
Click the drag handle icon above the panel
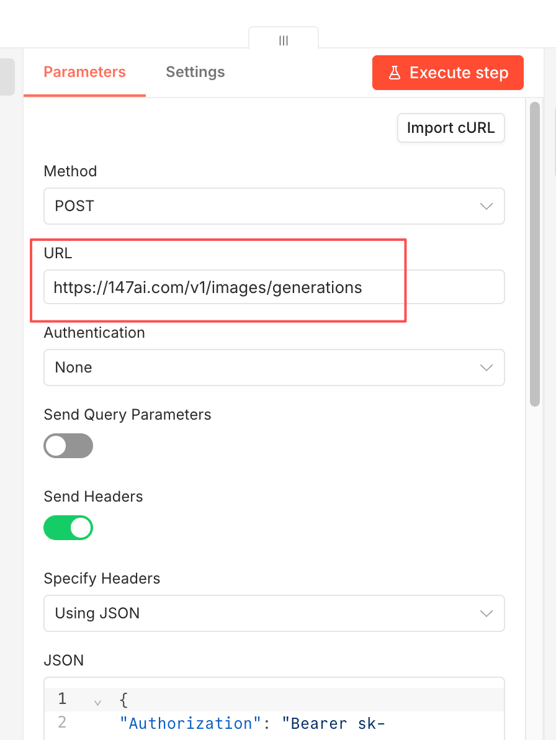284,40
